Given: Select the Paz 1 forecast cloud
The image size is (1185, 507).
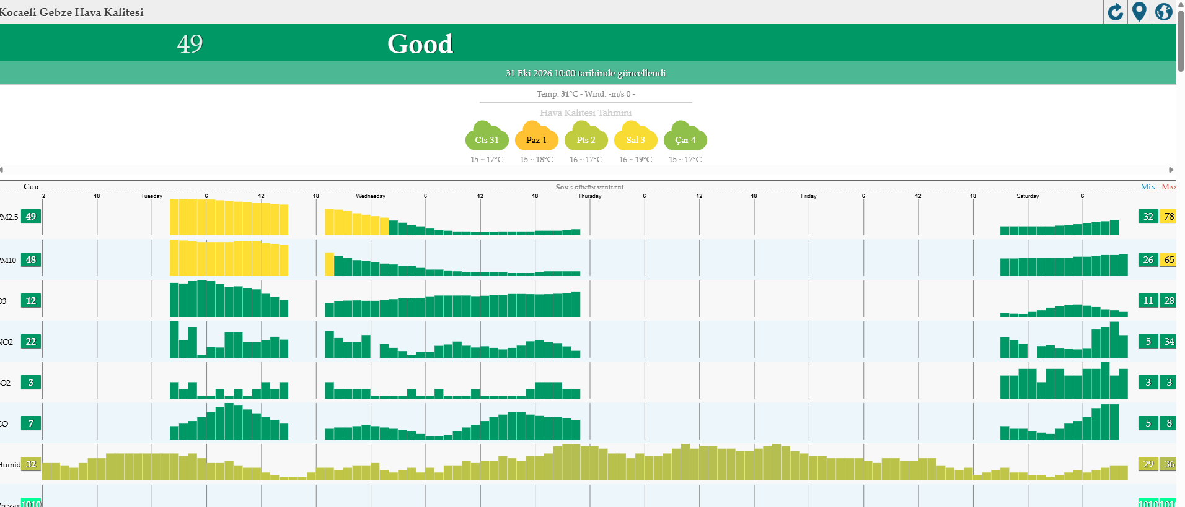Looking at the screenshot, I should (x=536, y=136).
